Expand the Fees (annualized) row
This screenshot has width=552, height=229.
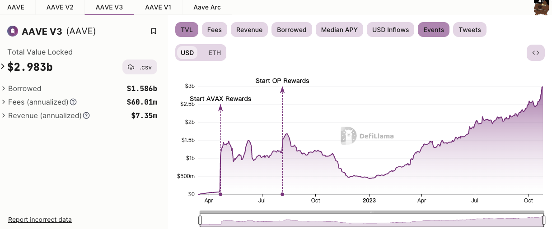4,102
